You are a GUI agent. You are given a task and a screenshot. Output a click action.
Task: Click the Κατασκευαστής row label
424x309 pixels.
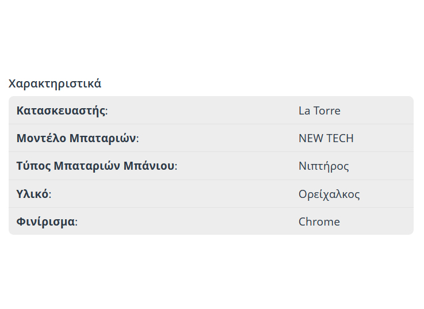coord(62,110)
